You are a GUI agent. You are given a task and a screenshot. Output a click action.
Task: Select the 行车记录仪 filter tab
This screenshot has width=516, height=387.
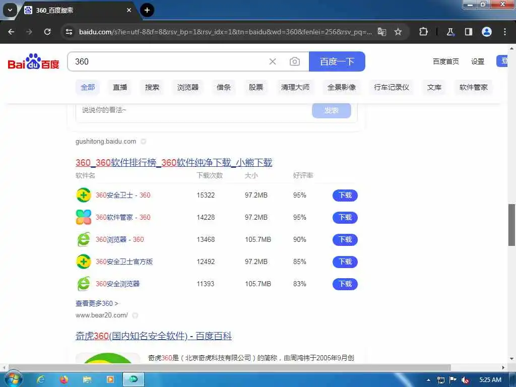391,87
